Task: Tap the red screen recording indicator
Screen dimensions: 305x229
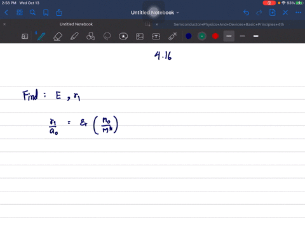Action: 269,3
